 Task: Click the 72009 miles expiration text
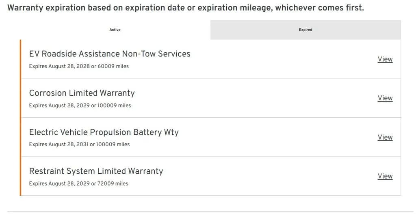113,183
